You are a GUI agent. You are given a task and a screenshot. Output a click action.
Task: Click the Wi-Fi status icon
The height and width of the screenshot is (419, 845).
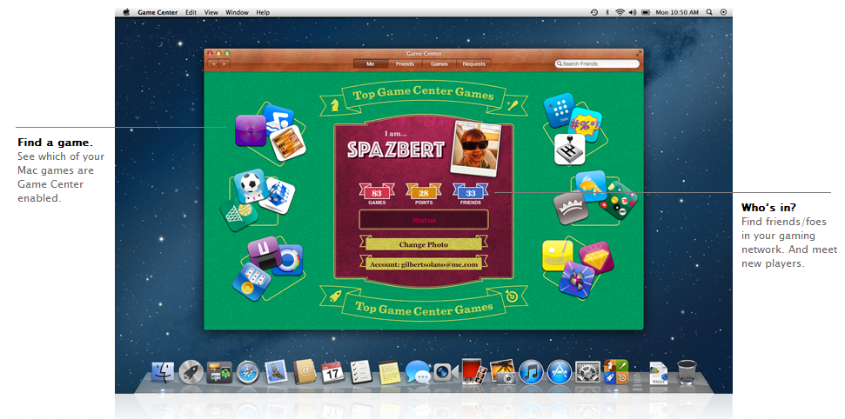click(620, 12)
